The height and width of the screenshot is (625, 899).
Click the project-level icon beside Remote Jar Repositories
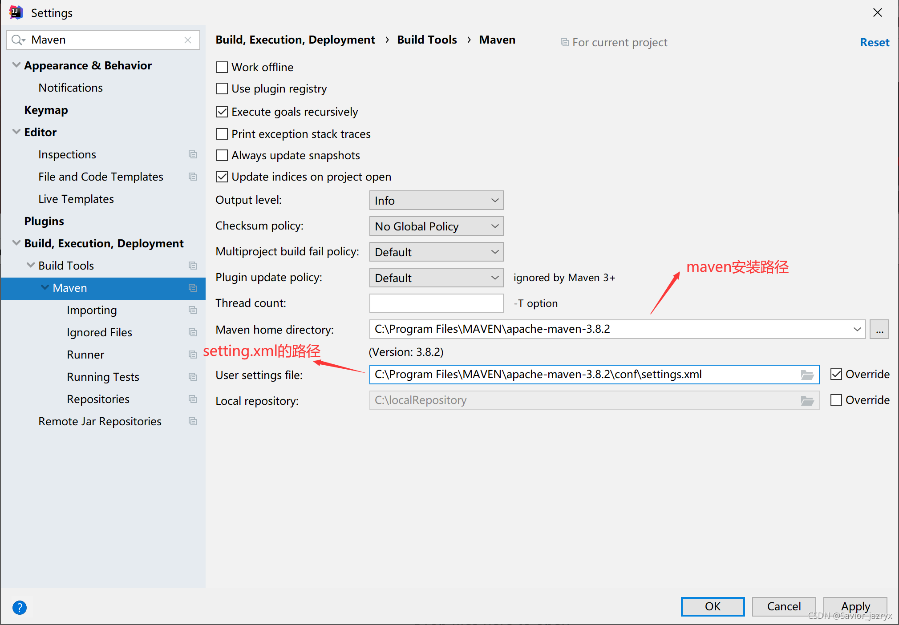[x=193, y=421]
